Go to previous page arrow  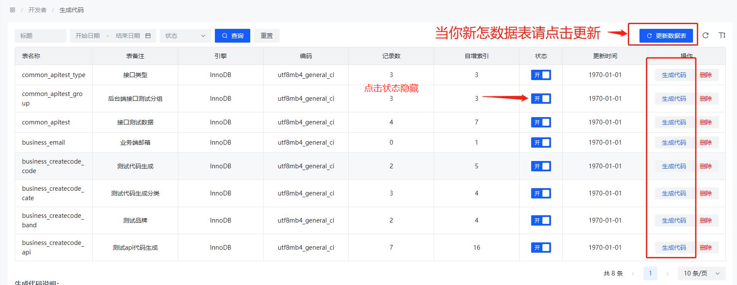pos(633,273)
